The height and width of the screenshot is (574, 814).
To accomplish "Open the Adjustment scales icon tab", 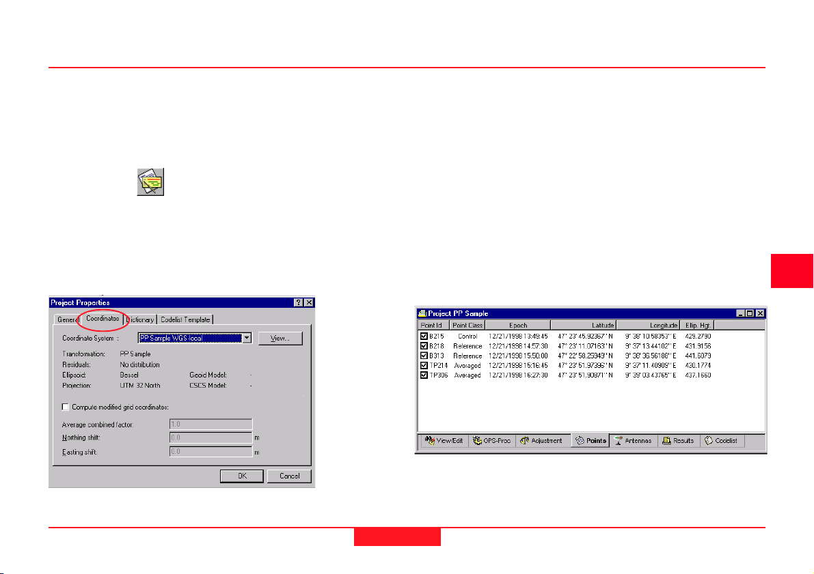I will [x=524, y=441].
